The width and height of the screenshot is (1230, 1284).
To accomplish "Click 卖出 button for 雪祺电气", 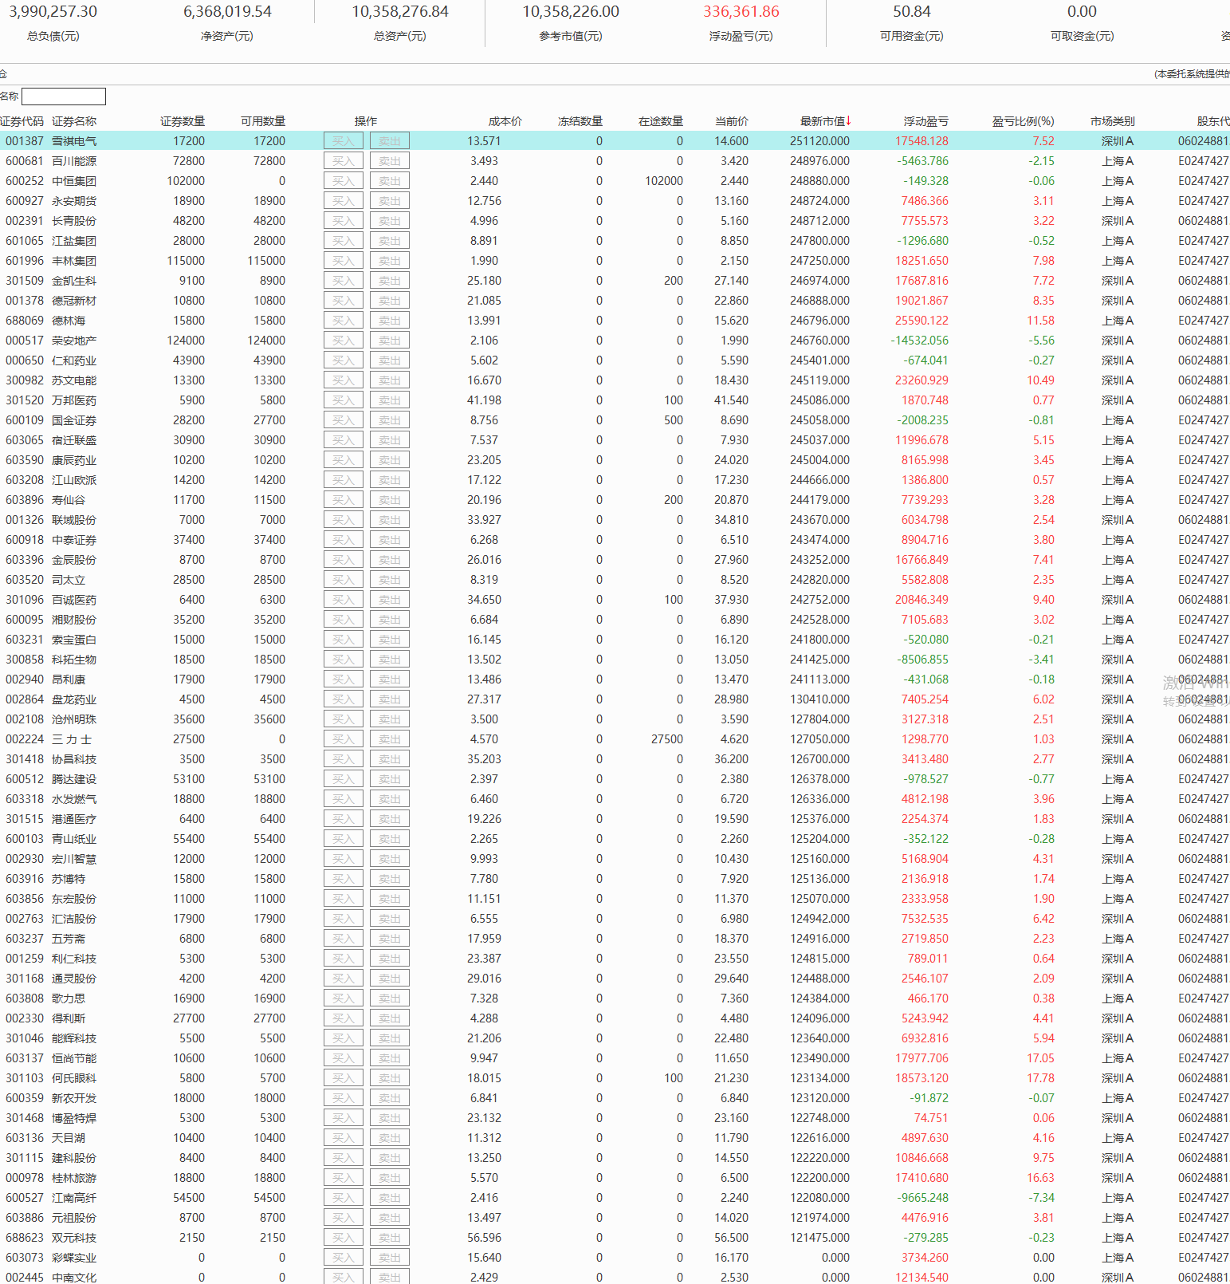I will [x=390, y=141].
